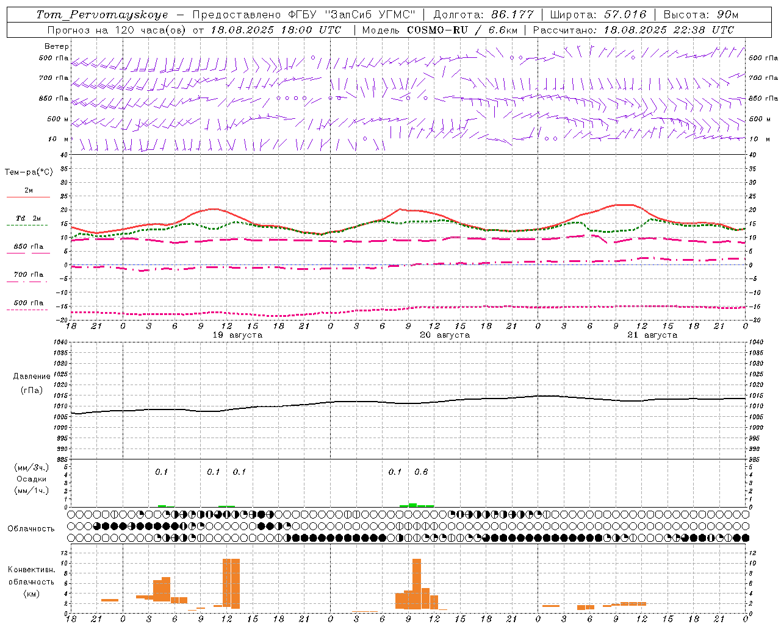Click the 20 августа date label

click(445, 335)
